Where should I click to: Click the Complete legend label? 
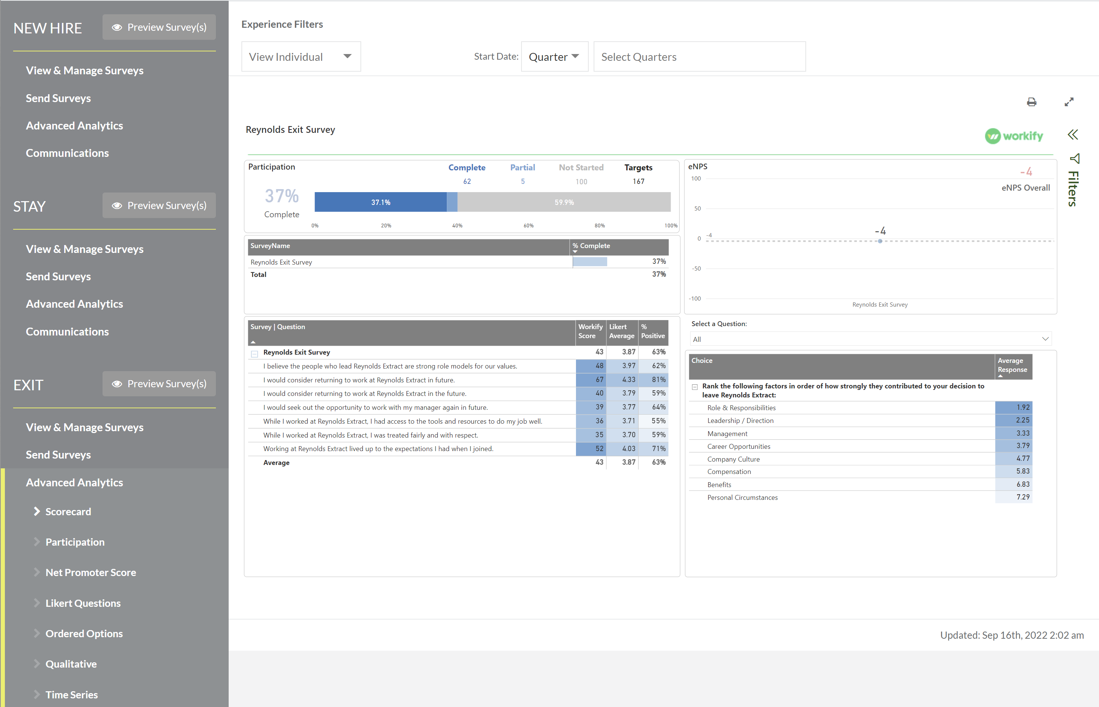pos(467,168)
